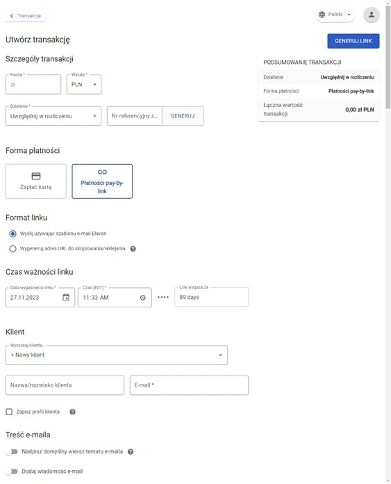Toggle Nadpisz domyślny wiersz tematu e-maila

click(x=12, y=451)
